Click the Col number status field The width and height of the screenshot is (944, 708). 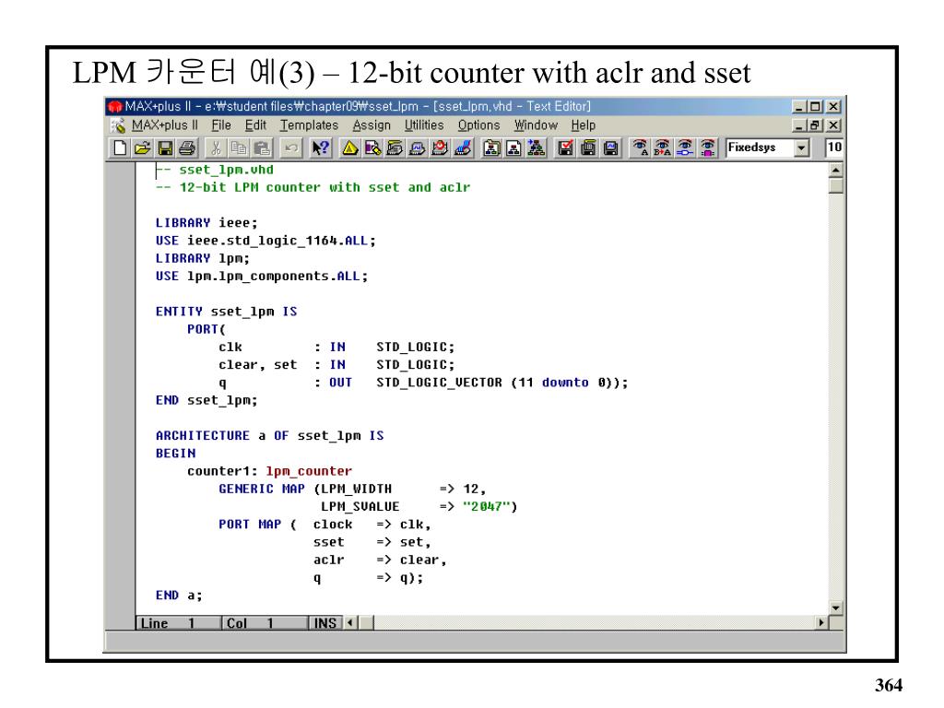265,623
